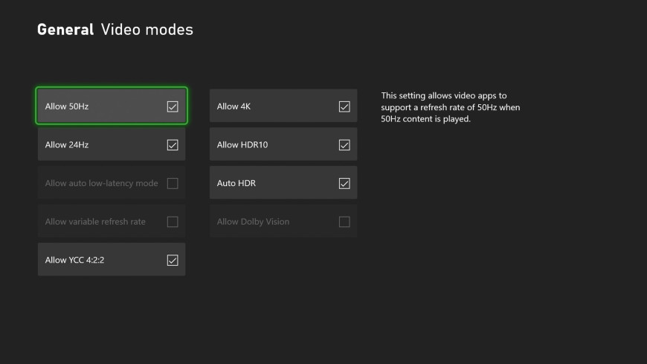The width and height of the screenshot is (647, 364).
Task: Uncheck the Allow 4K checkbox
Action: 344,106
